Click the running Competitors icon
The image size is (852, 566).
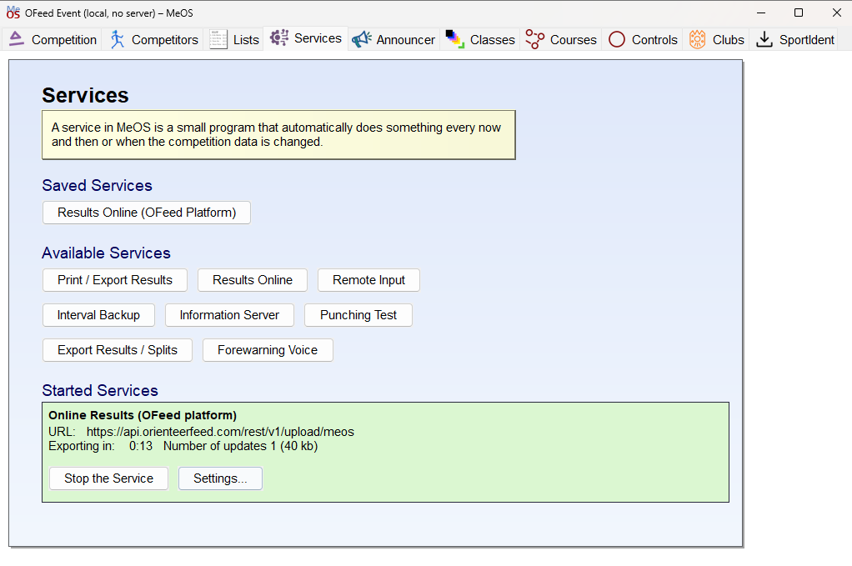pyautogui.click(x=118, y=40)
